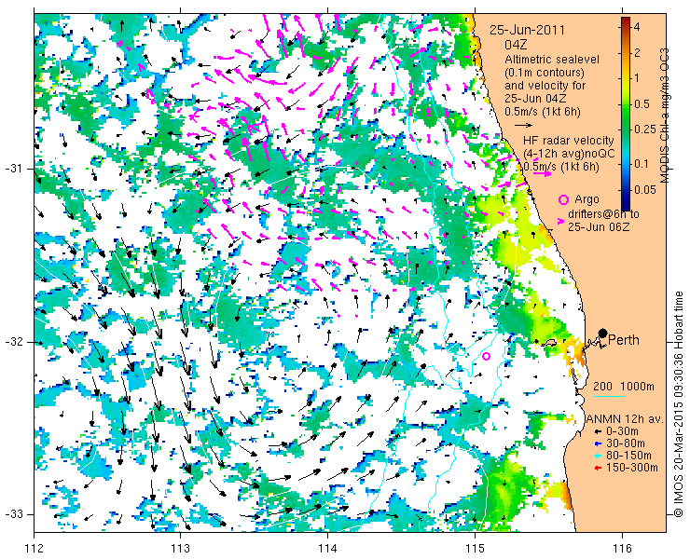Click the '200 1000m' depth label

click(x=624, y=387)
